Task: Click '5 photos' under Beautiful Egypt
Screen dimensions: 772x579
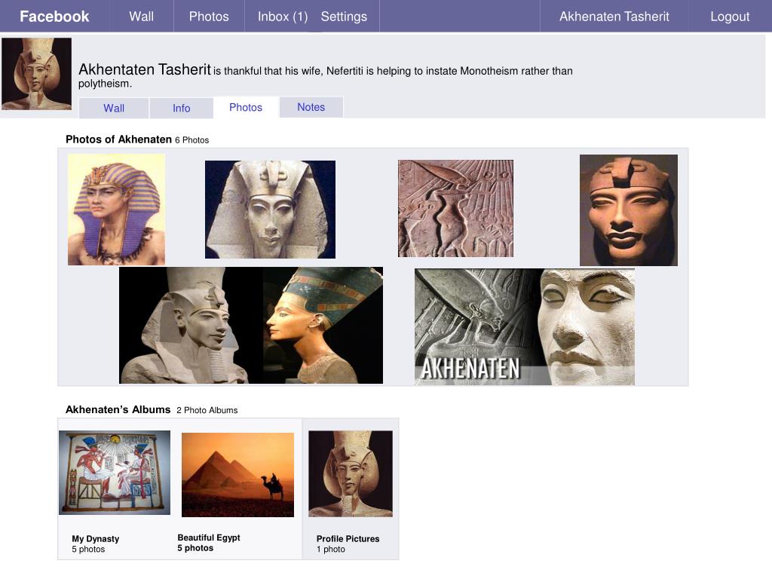Action: pos(195,548)
